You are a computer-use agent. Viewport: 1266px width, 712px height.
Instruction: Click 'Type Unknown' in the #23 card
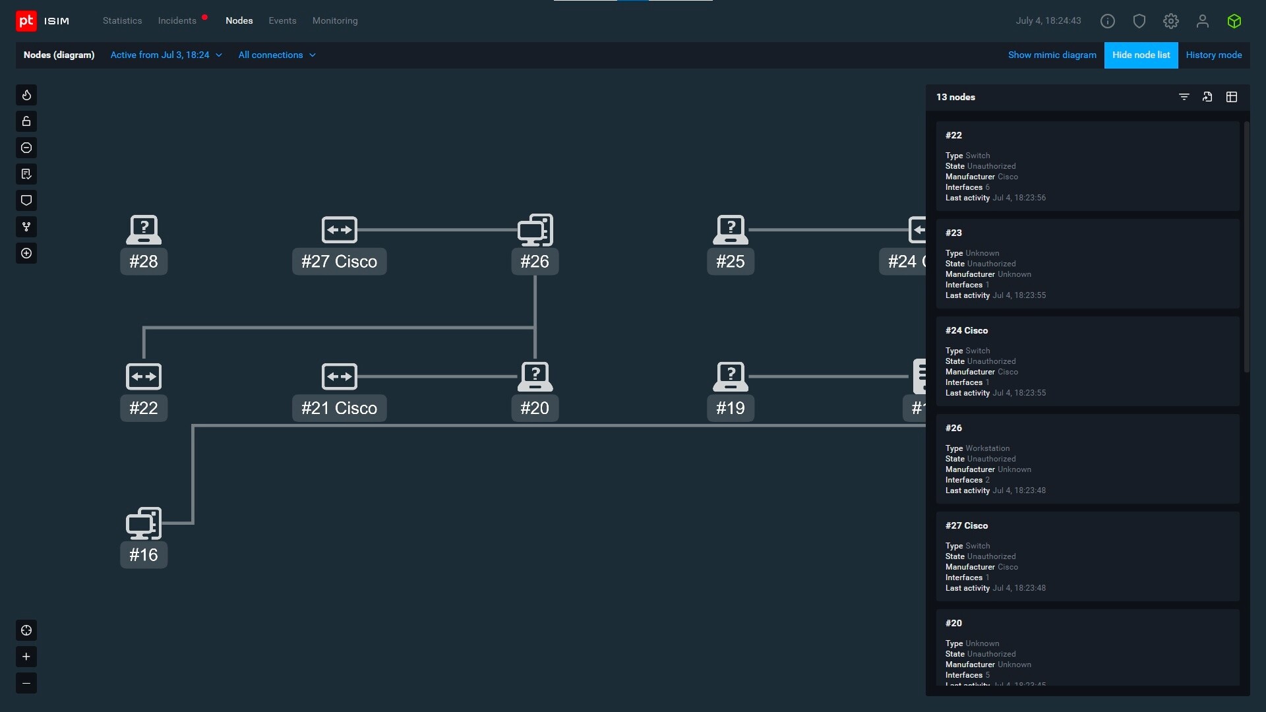(973, 253)
